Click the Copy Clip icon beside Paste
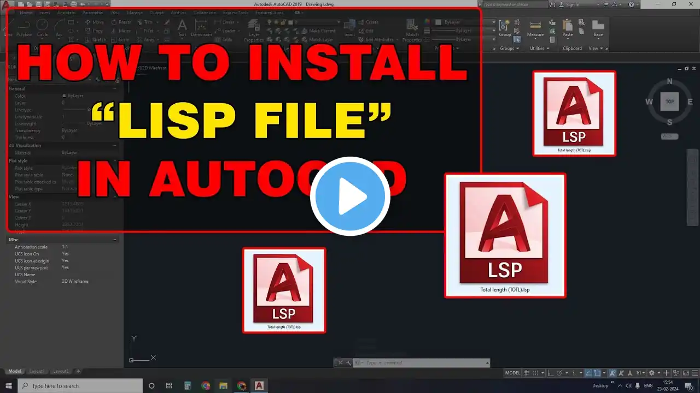 581,31
